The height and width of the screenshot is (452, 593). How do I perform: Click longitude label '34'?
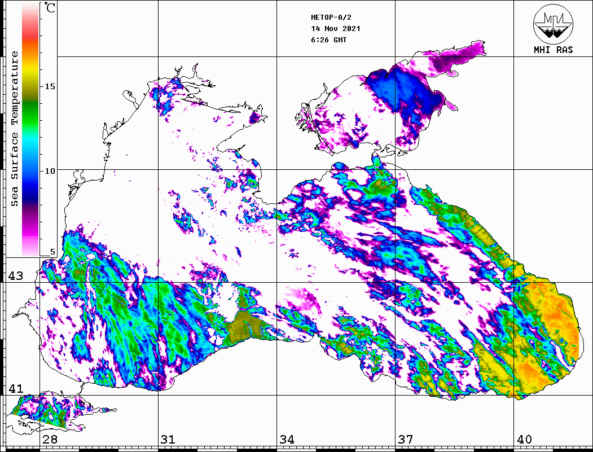pos(287,439)
